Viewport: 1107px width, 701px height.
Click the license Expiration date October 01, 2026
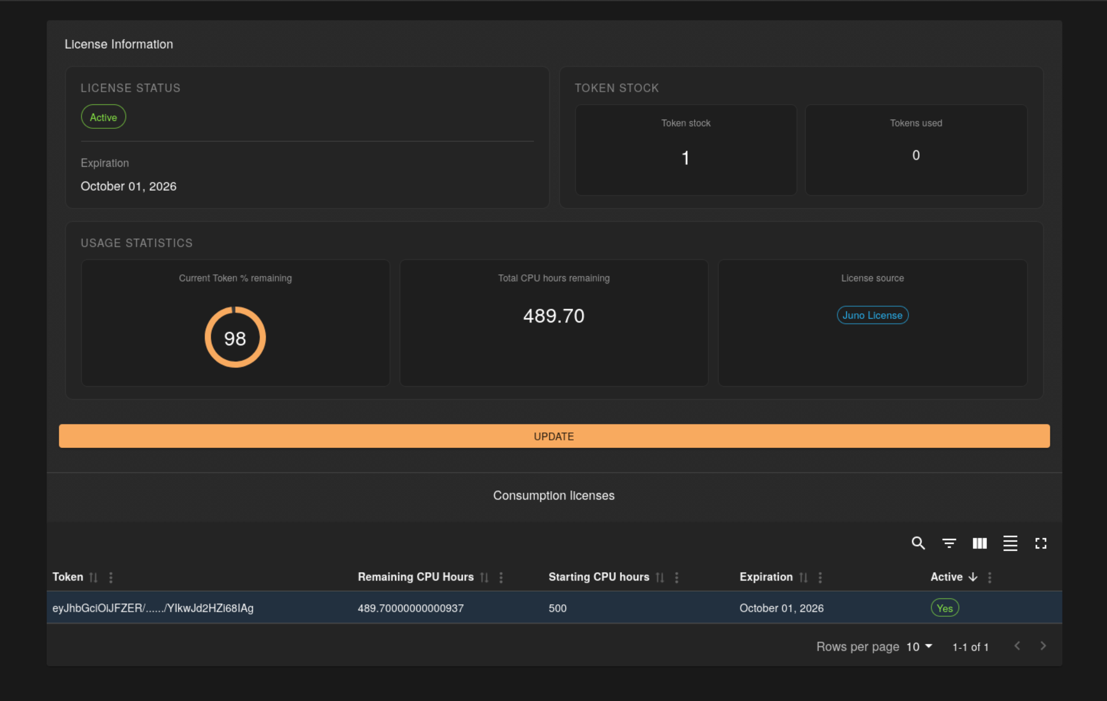coord(128,186)
